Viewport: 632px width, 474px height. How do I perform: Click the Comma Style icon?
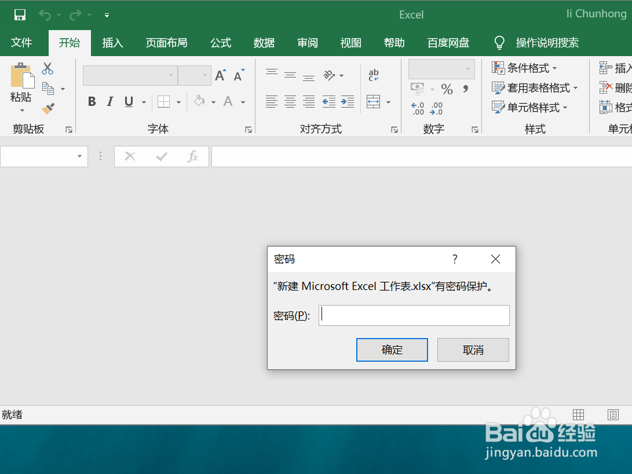466,89
